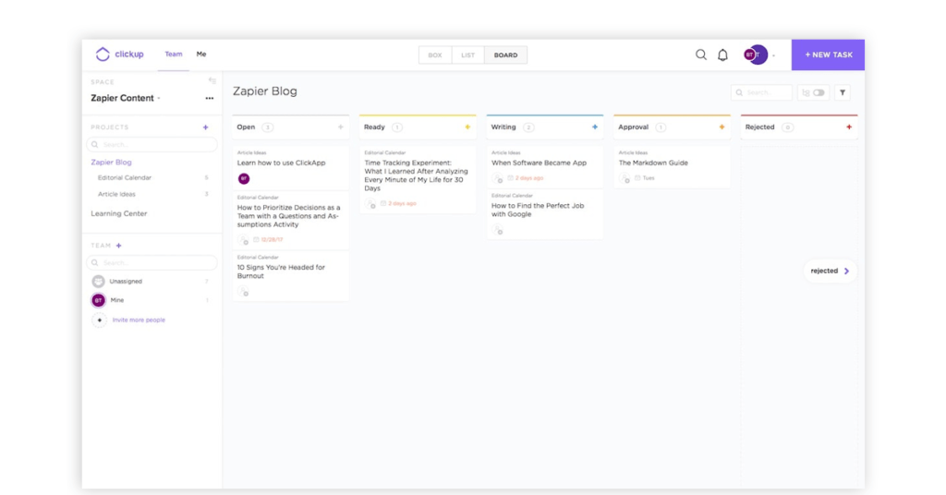Click the filter funnel icon

tap(842, 92)
